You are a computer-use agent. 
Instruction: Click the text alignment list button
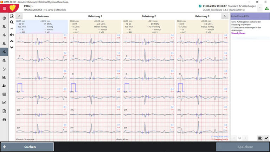259,138
